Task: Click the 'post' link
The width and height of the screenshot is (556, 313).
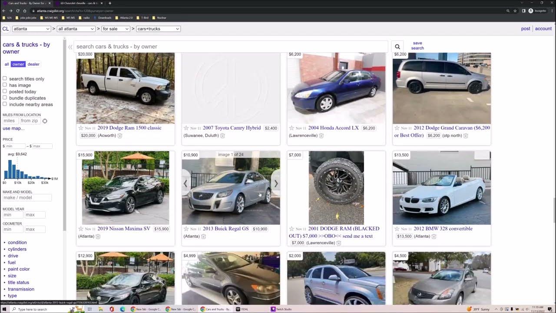Action: pyautogui.click(x=526, y=29)
